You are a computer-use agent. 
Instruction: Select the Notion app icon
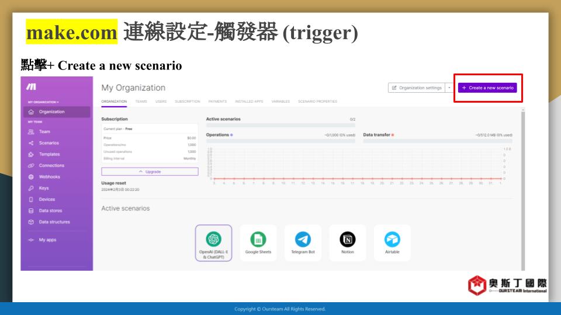[x=347, y=239]
